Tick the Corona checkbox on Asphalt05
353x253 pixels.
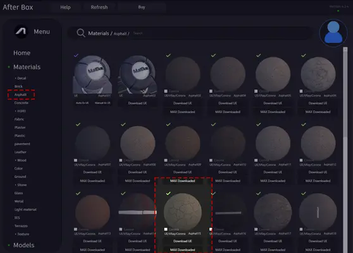click(x=256, y=91)
